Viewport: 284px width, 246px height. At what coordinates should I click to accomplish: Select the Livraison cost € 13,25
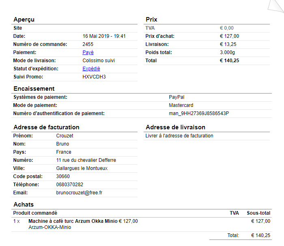click(228, 44)
